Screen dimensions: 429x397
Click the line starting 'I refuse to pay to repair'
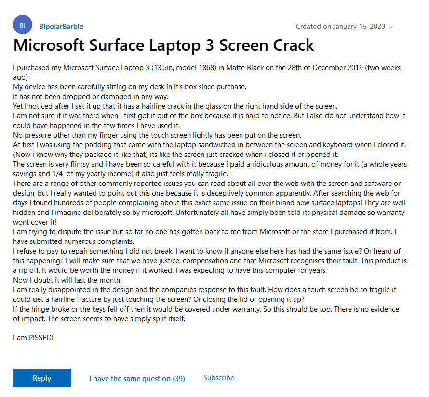(x=145, y=251)
